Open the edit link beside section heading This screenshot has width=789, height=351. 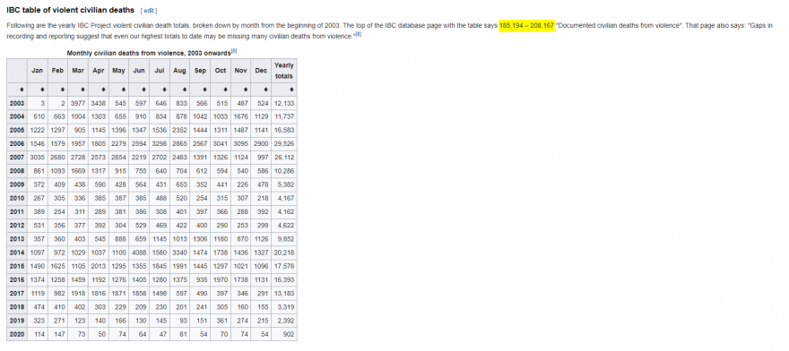pos(149,10)
